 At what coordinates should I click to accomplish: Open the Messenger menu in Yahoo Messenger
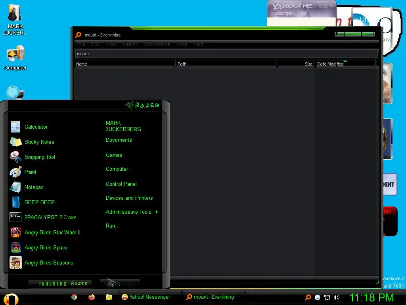point(282,13)
